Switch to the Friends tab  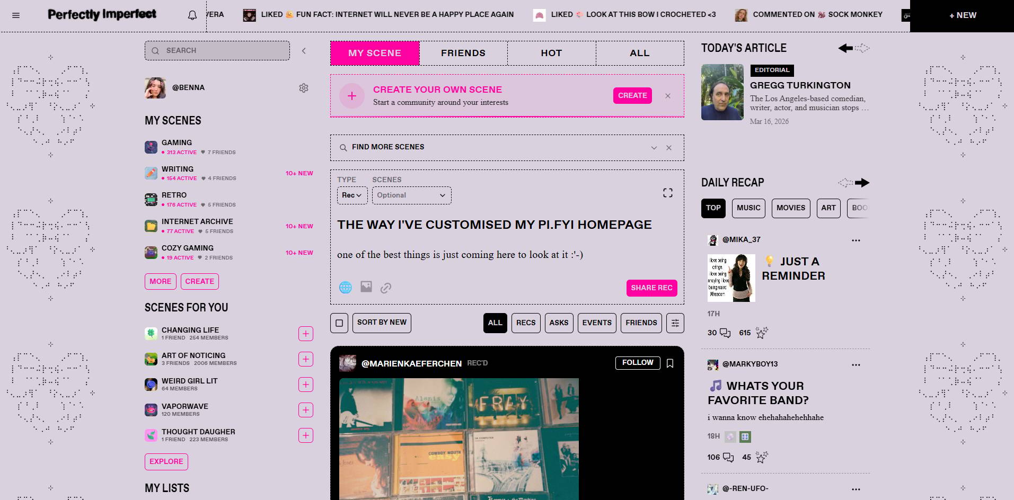pyautogui.click(x=463, y=53)
